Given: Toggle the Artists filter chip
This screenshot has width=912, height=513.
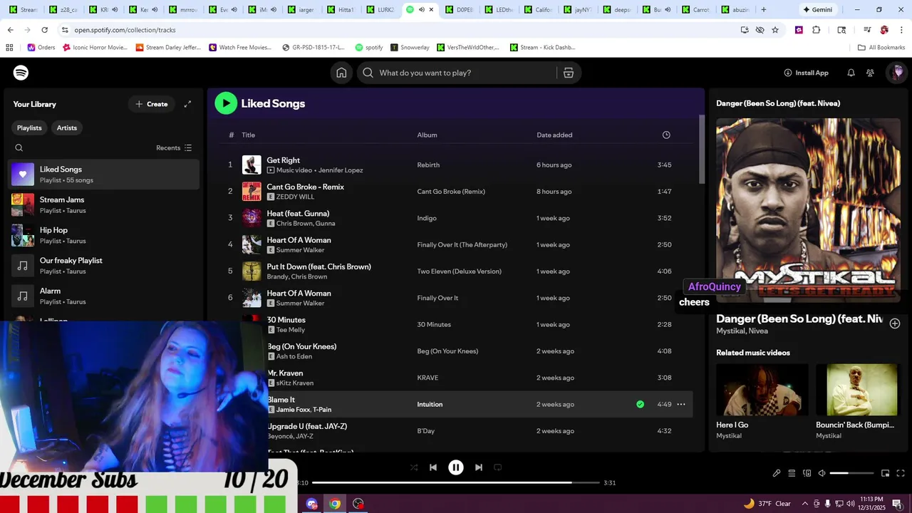Looking at the screenshot, I should pos(67,128).
